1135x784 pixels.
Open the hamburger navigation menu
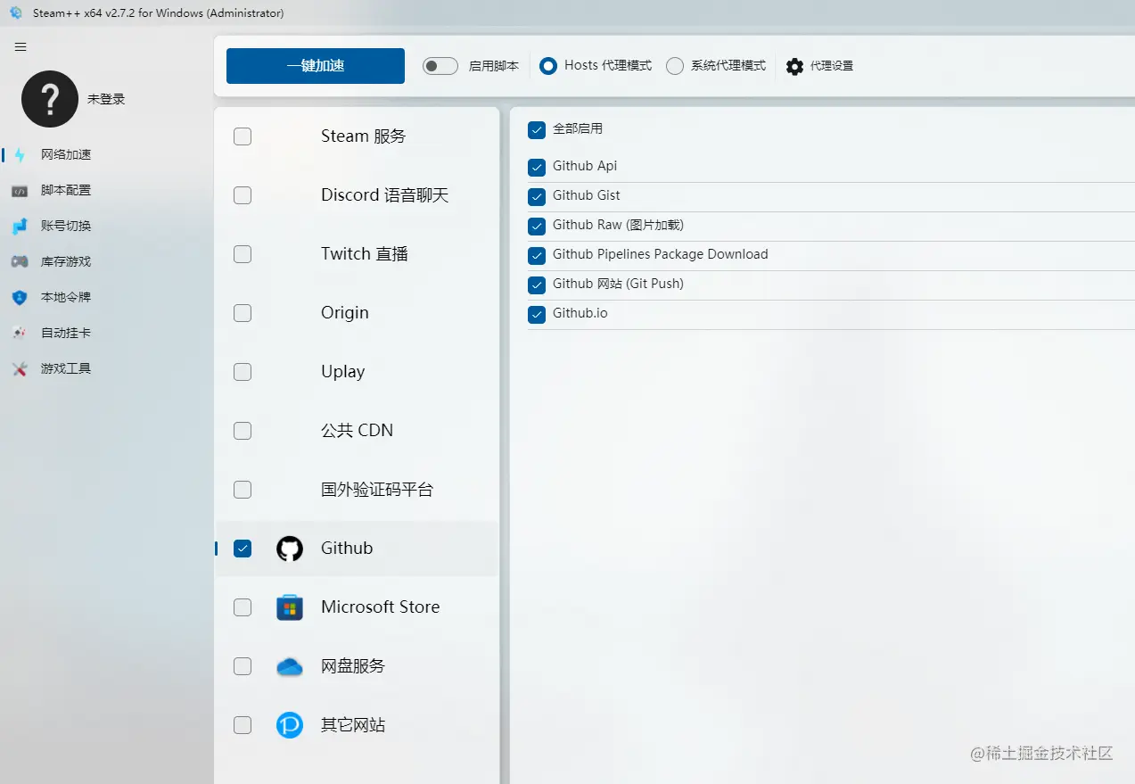pos(21,47)
